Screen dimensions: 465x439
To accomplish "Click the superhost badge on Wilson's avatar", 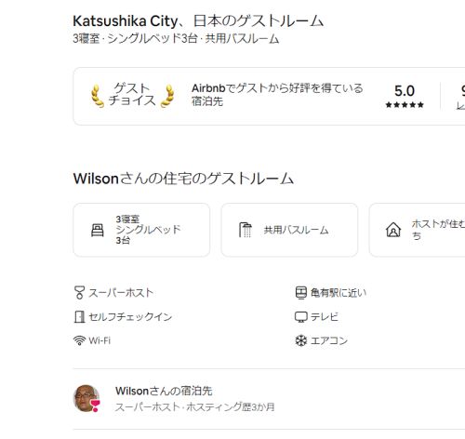I will (95, 405).
